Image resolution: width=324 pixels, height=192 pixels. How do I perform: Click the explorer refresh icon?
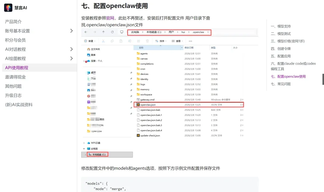coord(112,32)
